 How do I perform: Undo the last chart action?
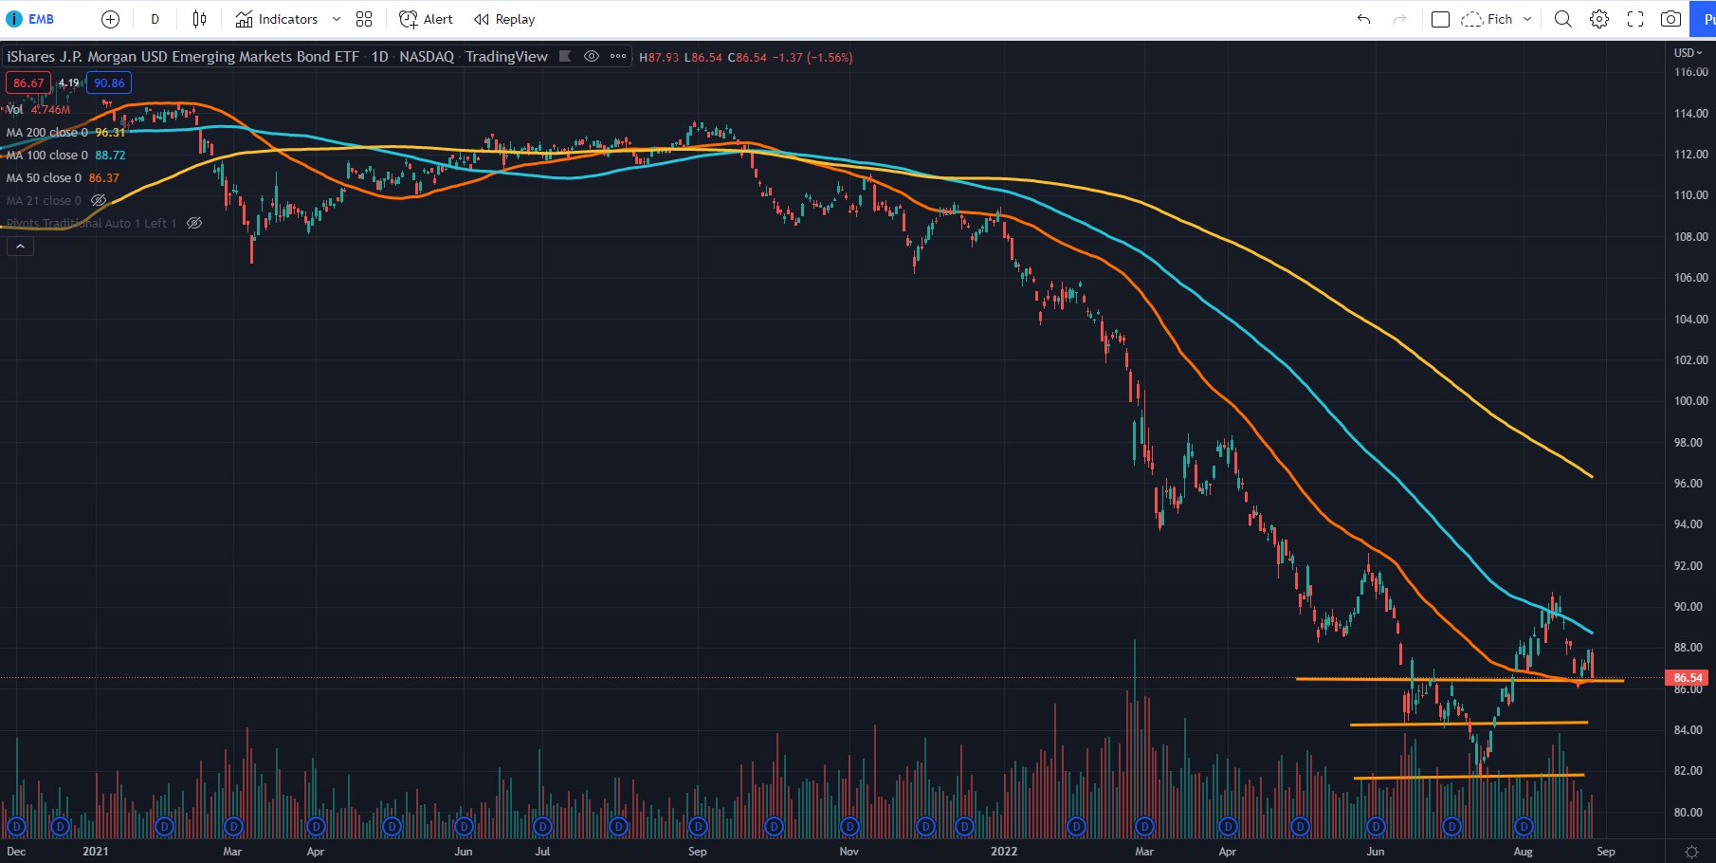[1363, 19]
